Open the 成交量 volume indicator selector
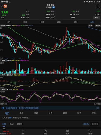The height and width of the screenshot is (135, 101). tap(3, 60)
